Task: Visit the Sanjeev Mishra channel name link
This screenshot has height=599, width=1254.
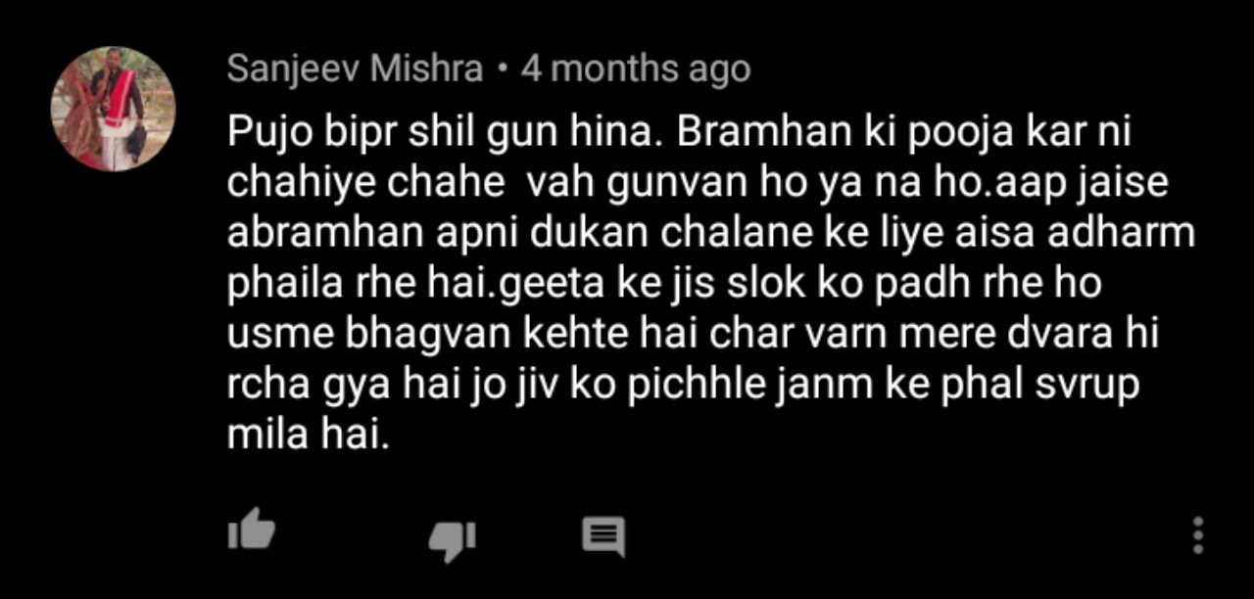Action: [x=355, y=69]
